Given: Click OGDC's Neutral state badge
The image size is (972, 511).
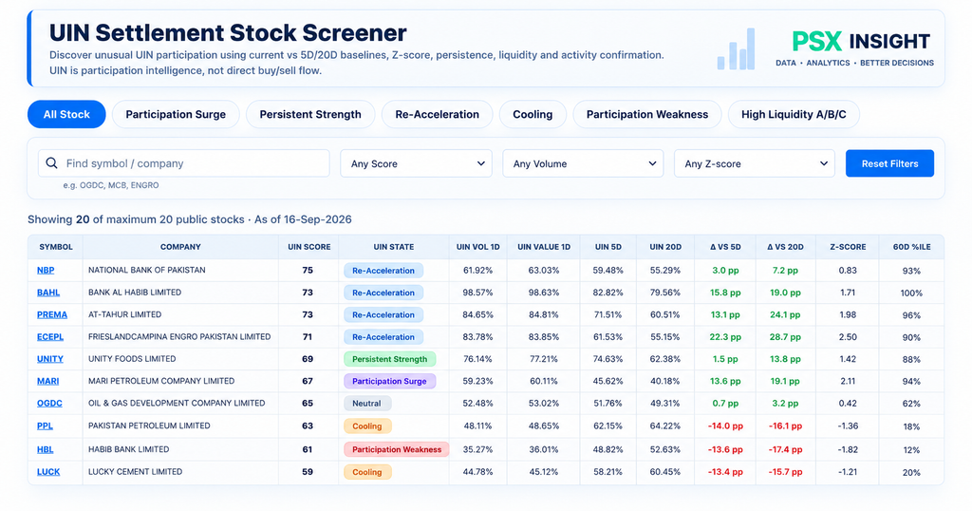Looking at the screenshot, I should point(367,404).
